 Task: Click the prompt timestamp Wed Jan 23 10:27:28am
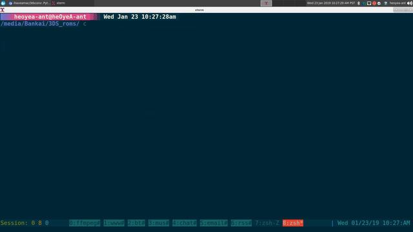pos(139,17)
